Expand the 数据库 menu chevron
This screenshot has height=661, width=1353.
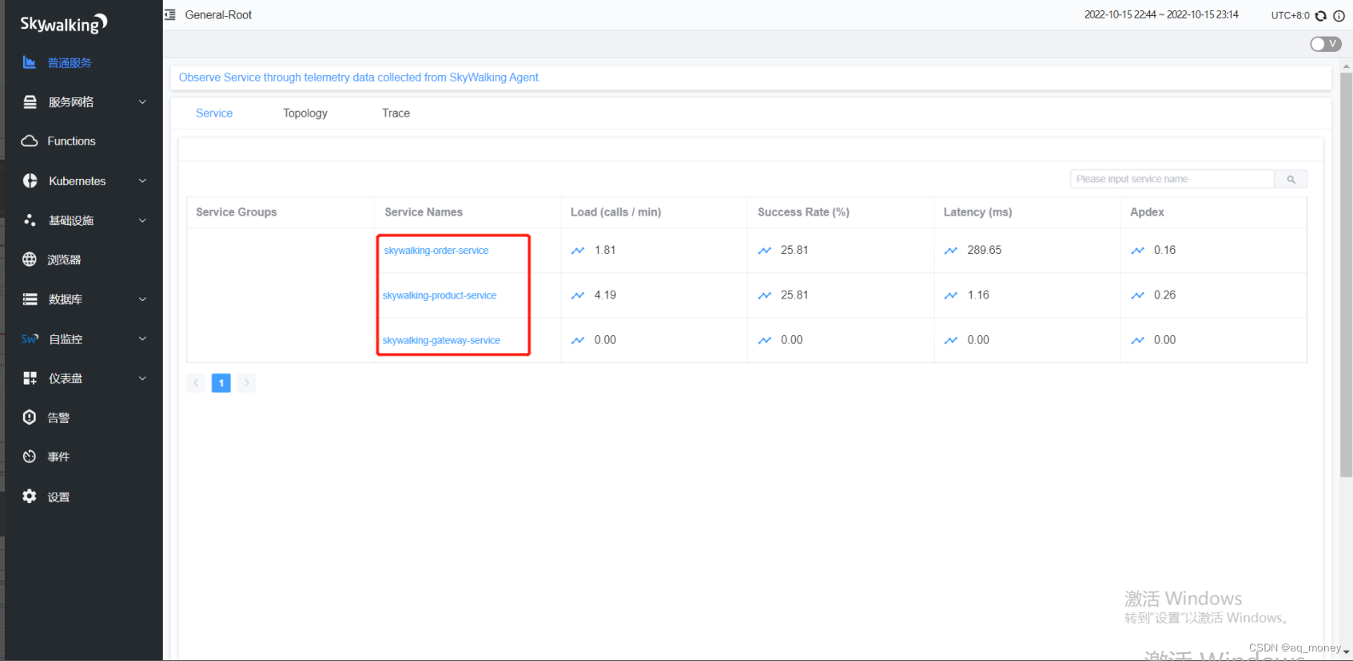pos(142,299)
